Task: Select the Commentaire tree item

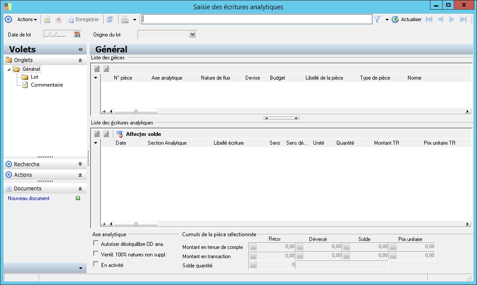Action: [x=47, y=85]
